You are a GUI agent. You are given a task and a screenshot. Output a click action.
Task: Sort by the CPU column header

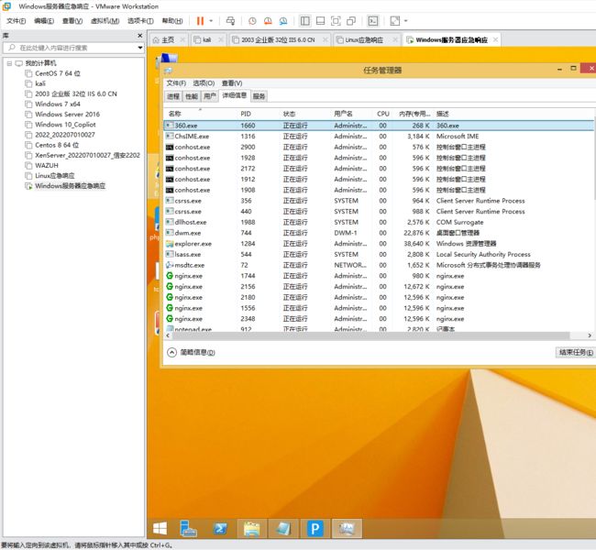coord(382,114)
